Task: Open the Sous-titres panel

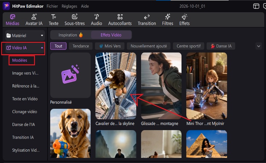Action: click(74, 20)
